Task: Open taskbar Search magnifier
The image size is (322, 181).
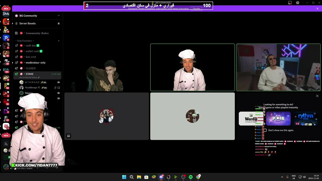Action: [x=132, y=177]
